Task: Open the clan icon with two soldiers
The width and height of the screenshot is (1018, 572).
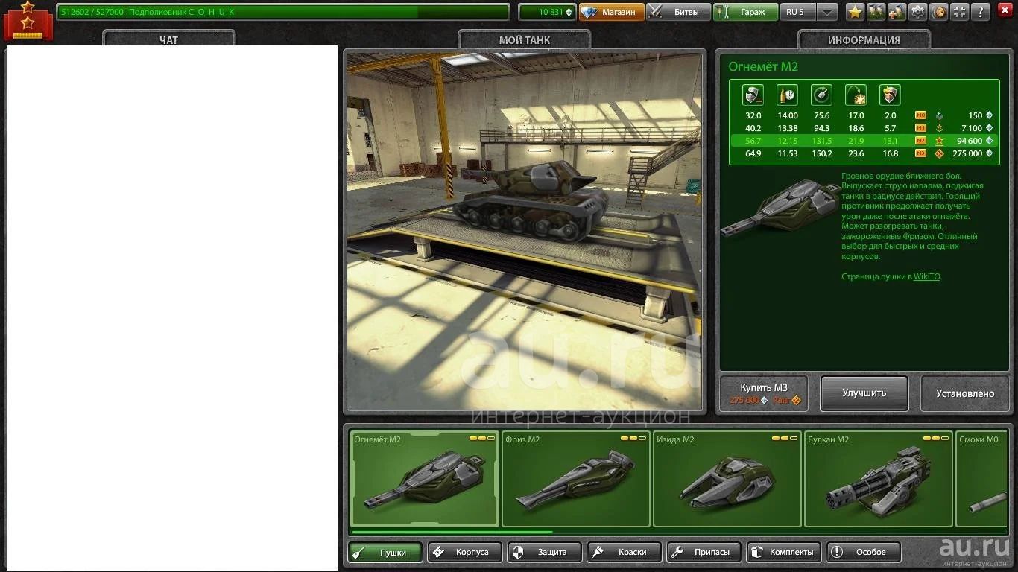Action: click(x=876, y=12)
